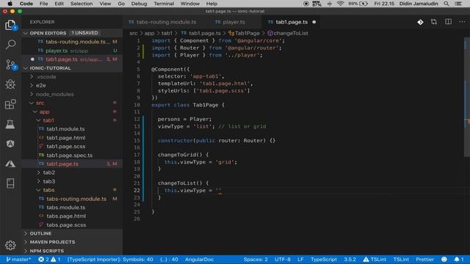Open the Azure triangle icon view
The width and height of the screenshot is (470, 264).
click(x=10, y=164)
